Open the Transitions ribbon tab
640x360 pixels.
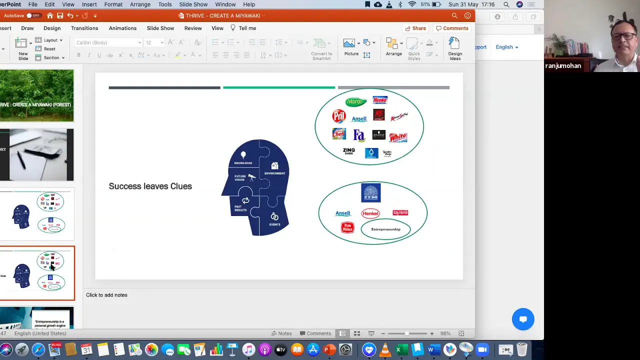tap(84, 28)
